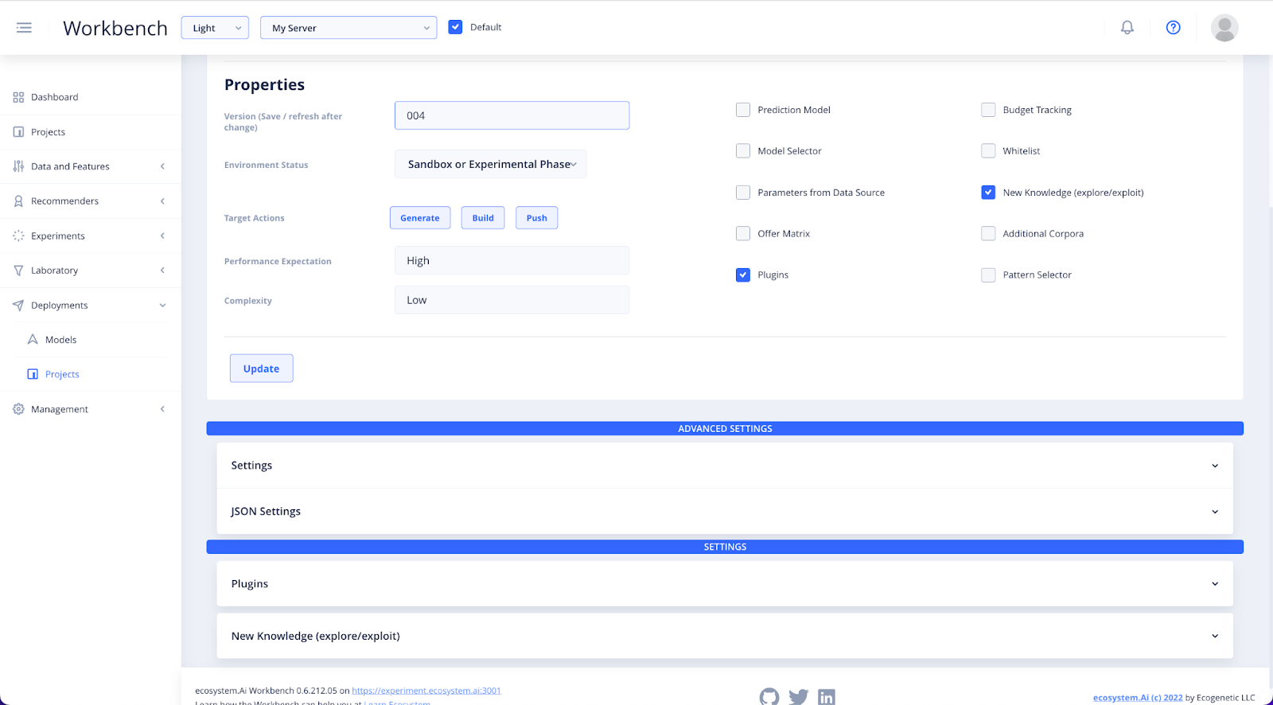
Task: Click the Generate target action button
Action: (420, 218)
